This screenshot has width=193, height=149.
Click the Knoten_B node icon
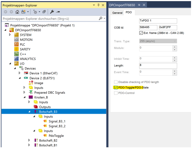pyautogui.click(x=31, y=97)
